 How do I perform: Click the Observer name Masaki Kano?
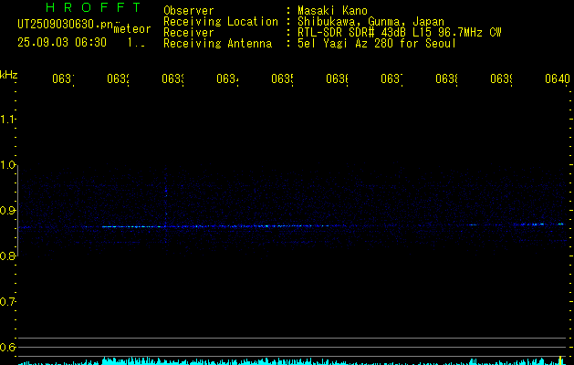tap(332, 11)
